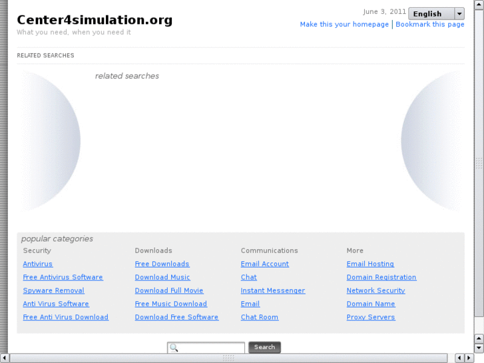
Task: Open Domain Registration link
Action: click(x=381, y=277)
